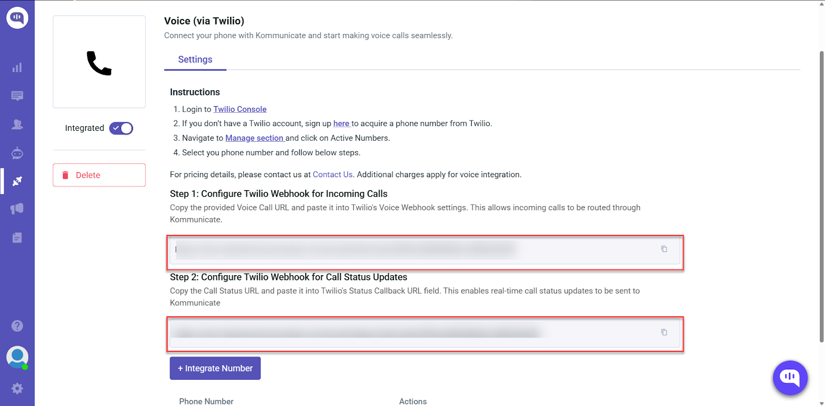Click the Call Status URL field
The width and height of the screenshot is (825, 406).
(x=425, y=333)
